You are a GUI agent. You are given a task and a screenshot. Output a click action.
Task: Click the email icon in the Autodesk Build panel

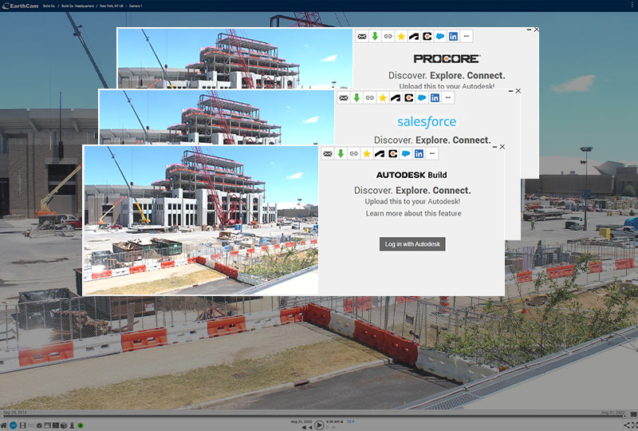328,153
